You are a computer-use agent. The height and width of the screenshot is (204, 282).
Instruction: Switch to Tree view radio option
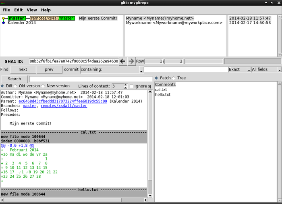coord(174,78)
